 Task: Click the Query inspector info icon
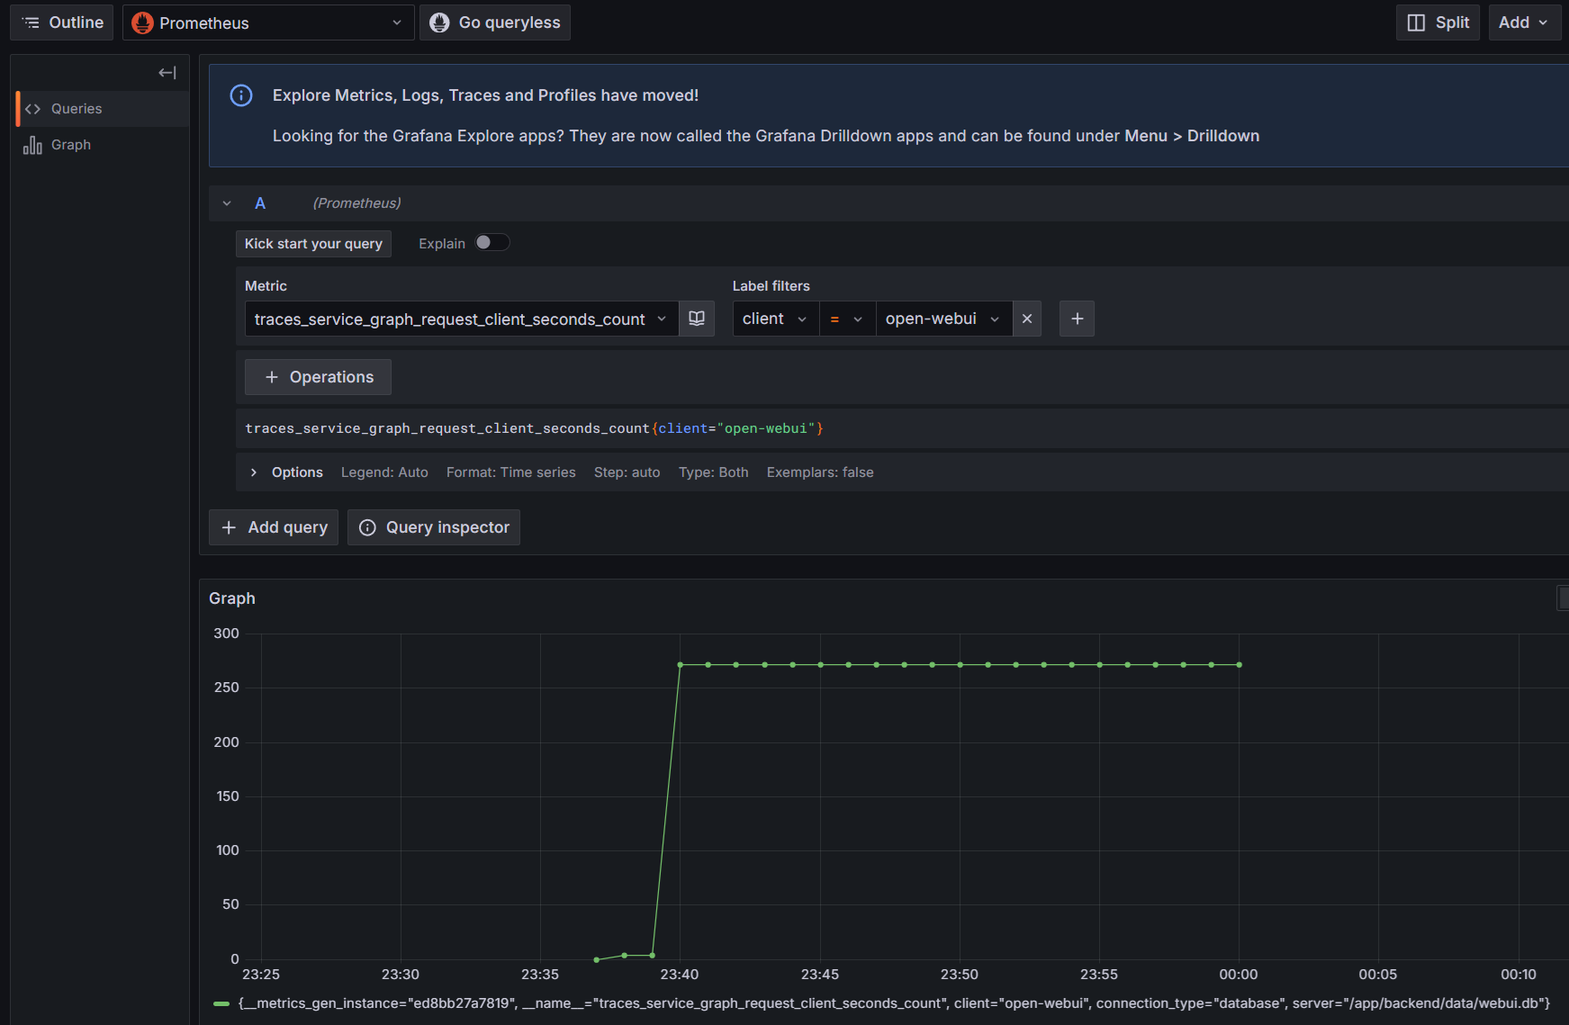click(x=367, y=527)
